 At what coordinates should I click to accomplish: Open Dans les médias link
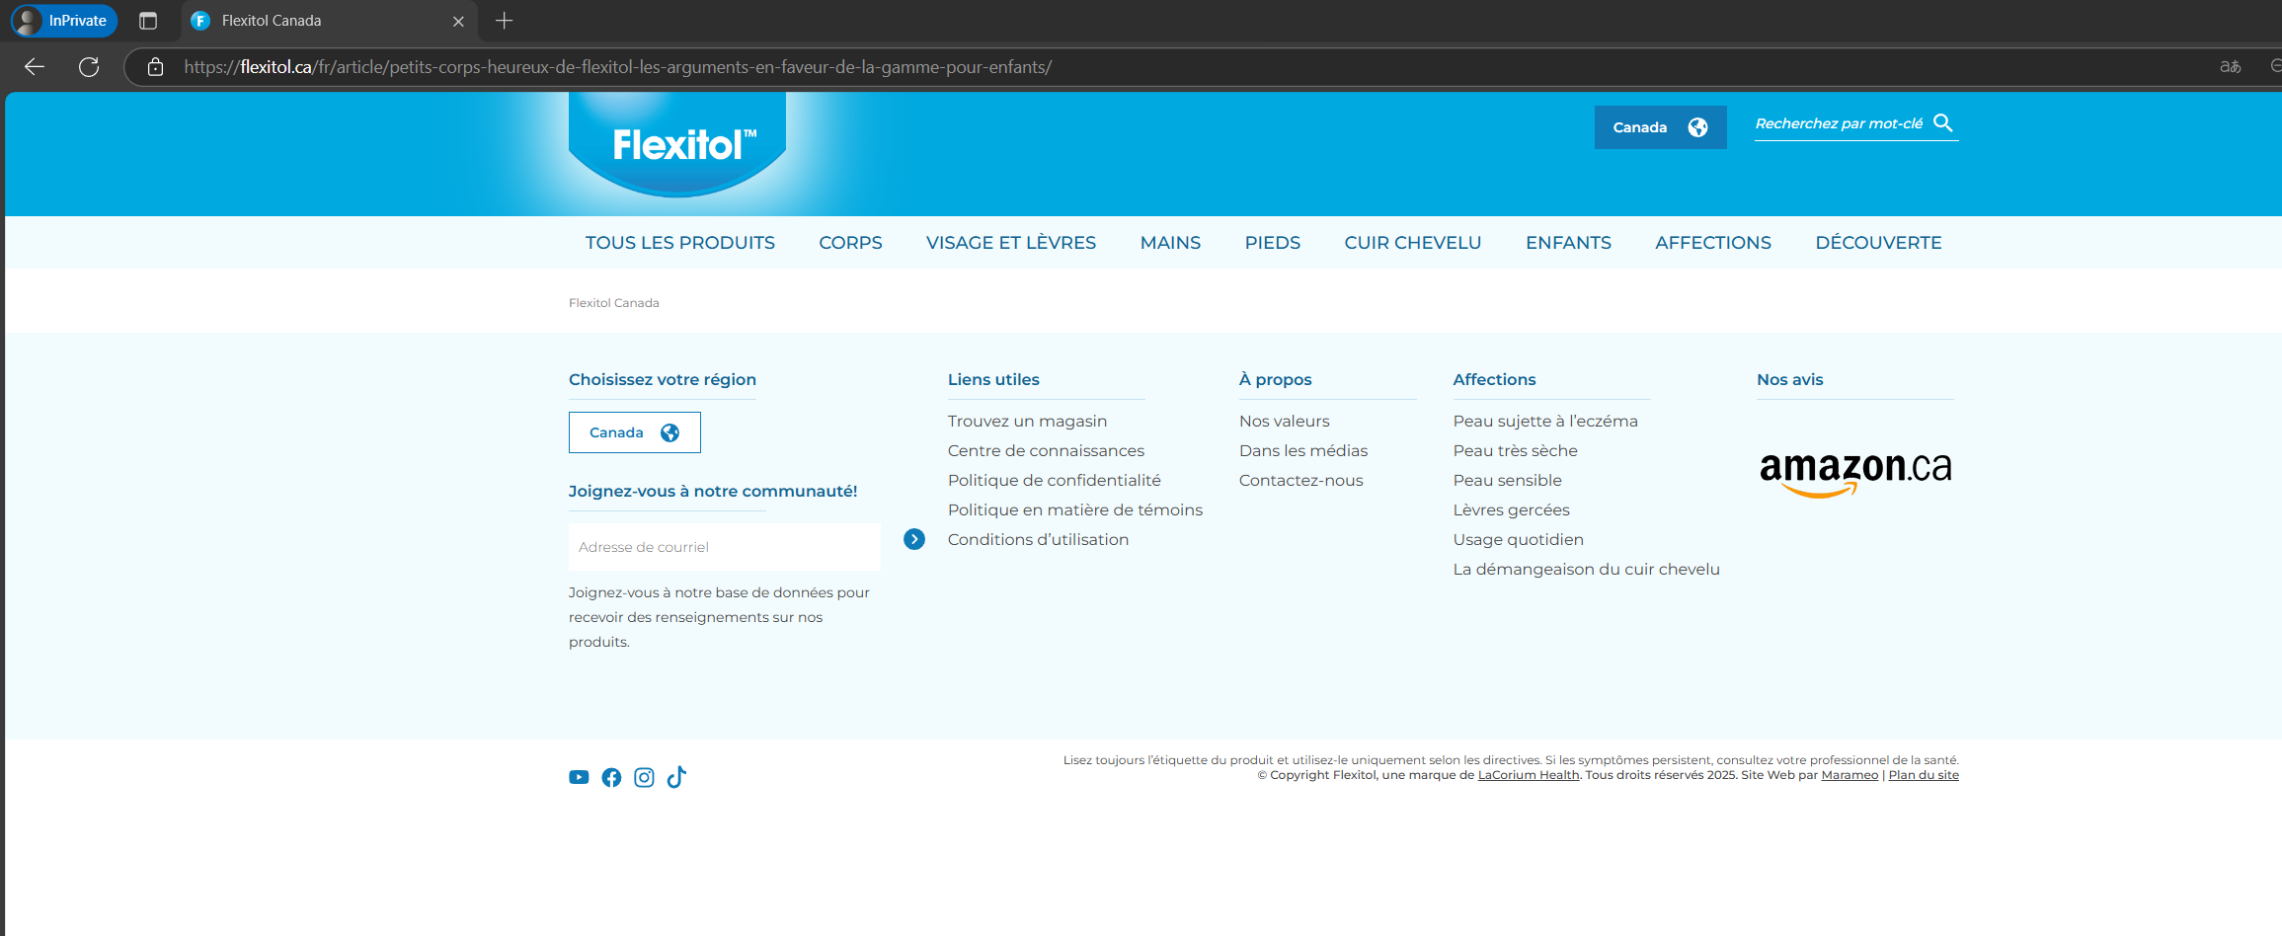[x=1303, y=450]
